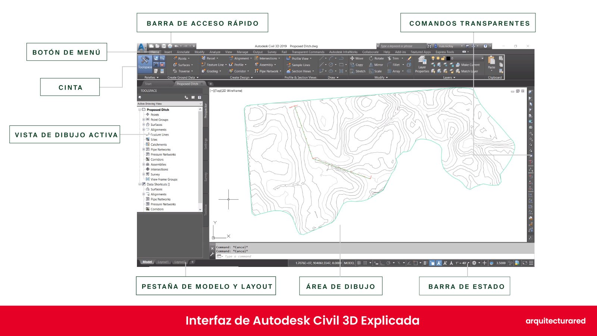Toggle lineweight display in status bar

(x=425, y=263)
